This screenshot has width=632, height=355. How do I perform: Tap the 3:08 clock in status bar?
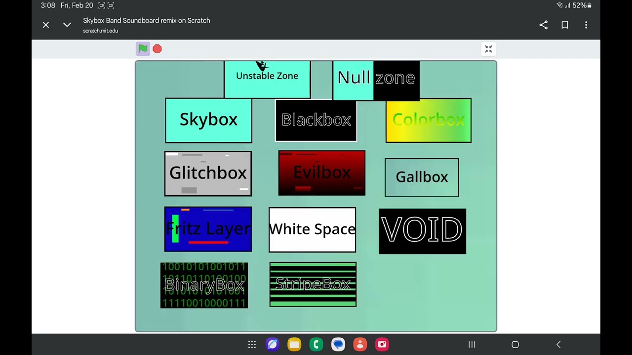(x=48, y=5)
